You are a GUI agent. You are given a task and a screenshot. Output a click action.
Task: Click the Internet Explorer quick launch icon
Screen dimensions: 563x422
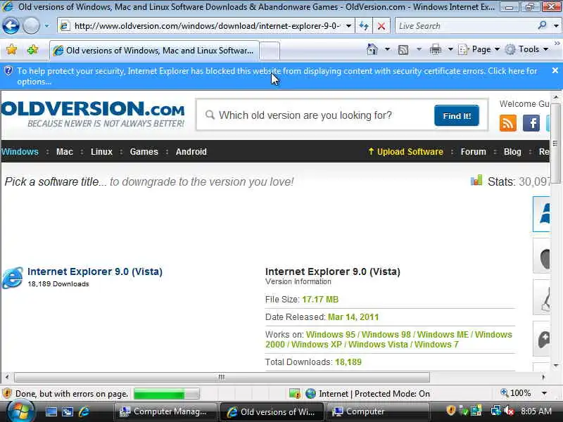[84, 412]
